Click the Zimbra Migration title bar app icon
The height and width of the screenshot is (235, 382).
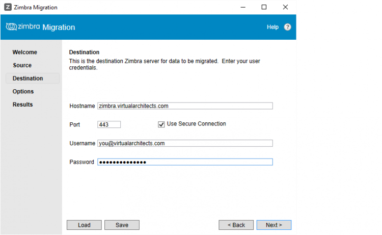point(8,7)
